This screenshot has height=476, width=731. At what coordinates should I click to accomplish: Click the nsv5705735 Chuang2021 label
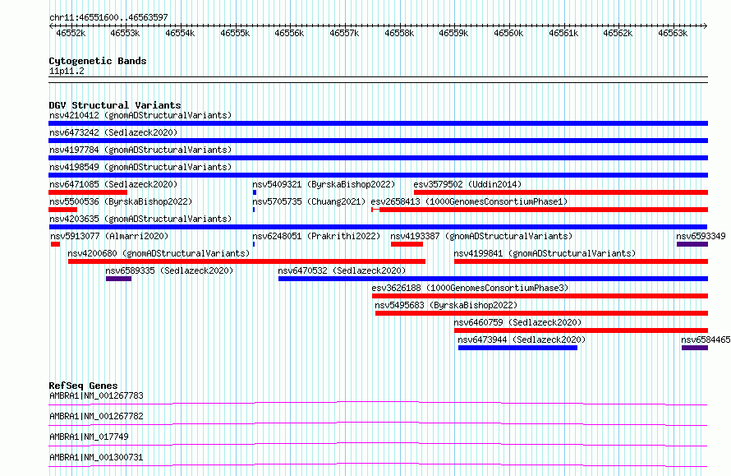(309, 201)
